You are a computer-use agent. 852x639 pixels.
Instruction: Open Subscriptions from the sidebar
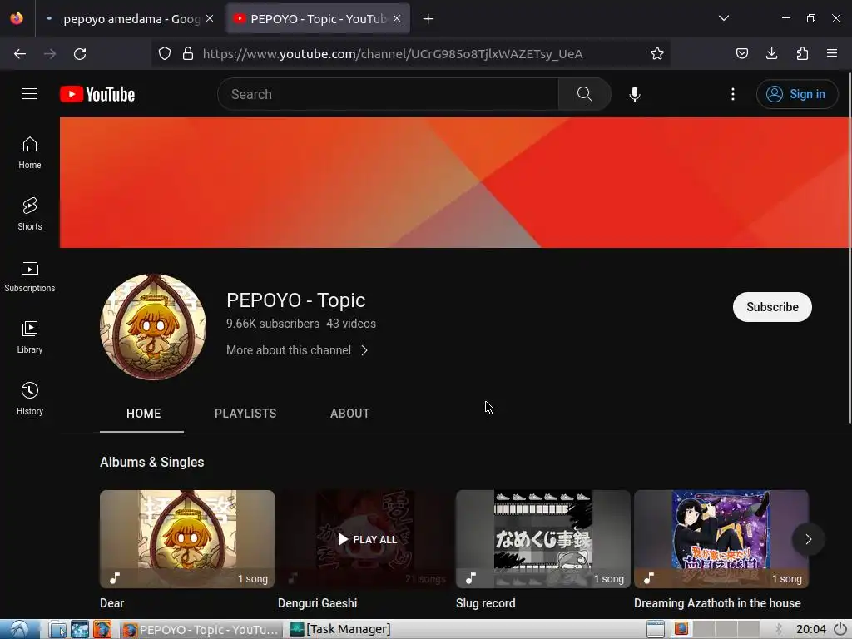tap(30, 275)
